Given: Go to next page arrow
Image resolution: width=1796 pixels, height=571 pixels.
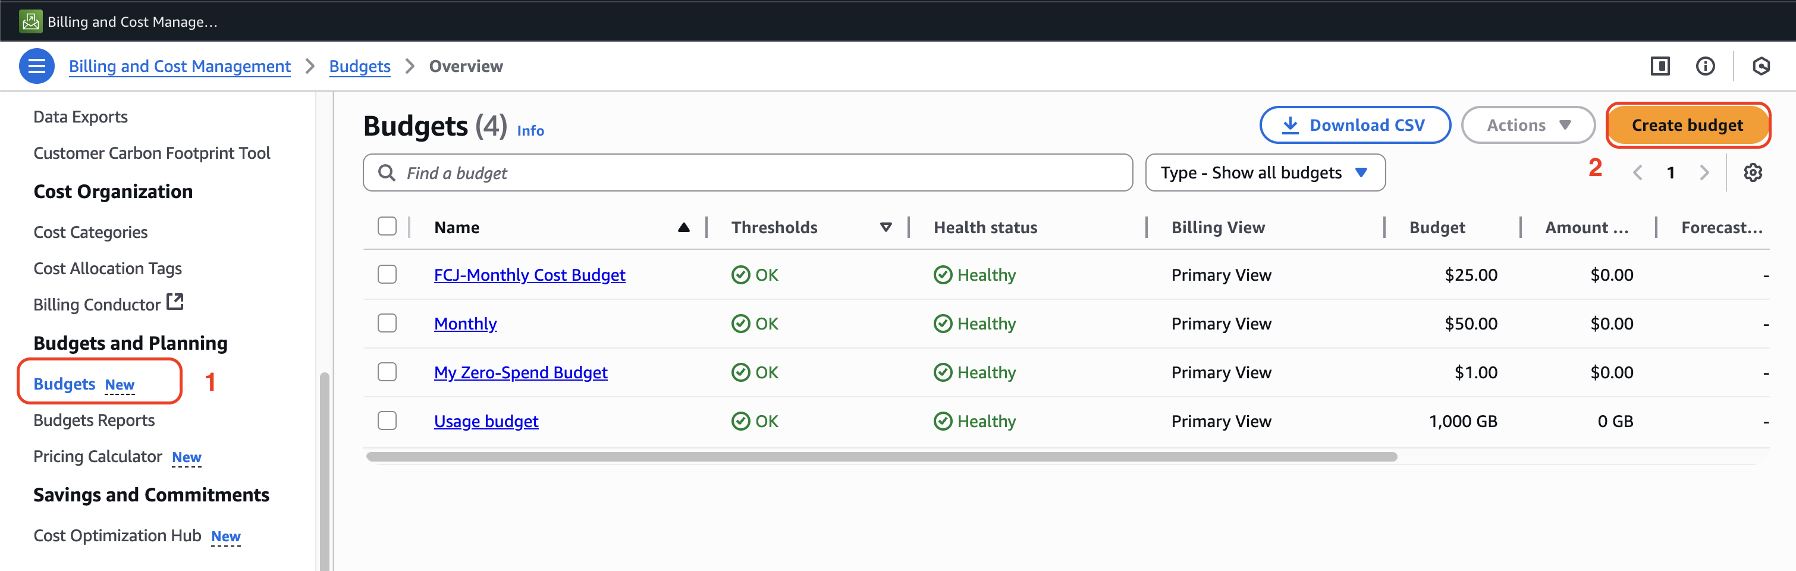Looking at the screenshot, I should coord(1704,173).
